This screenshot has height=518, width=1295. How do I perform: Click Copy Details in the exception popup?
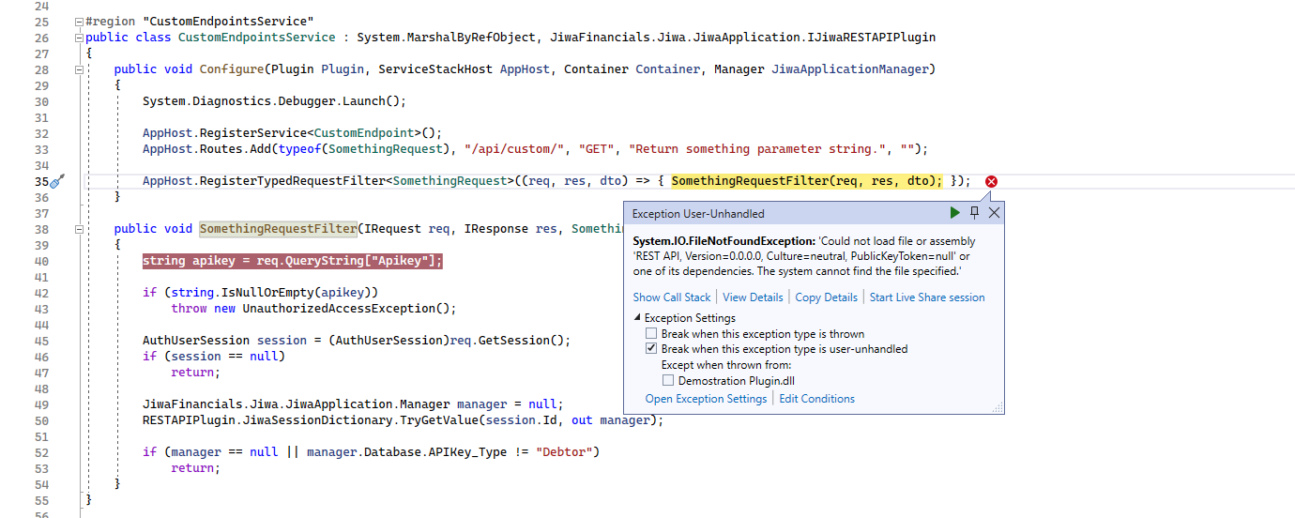pyautogui.click(x=826, y=297)
